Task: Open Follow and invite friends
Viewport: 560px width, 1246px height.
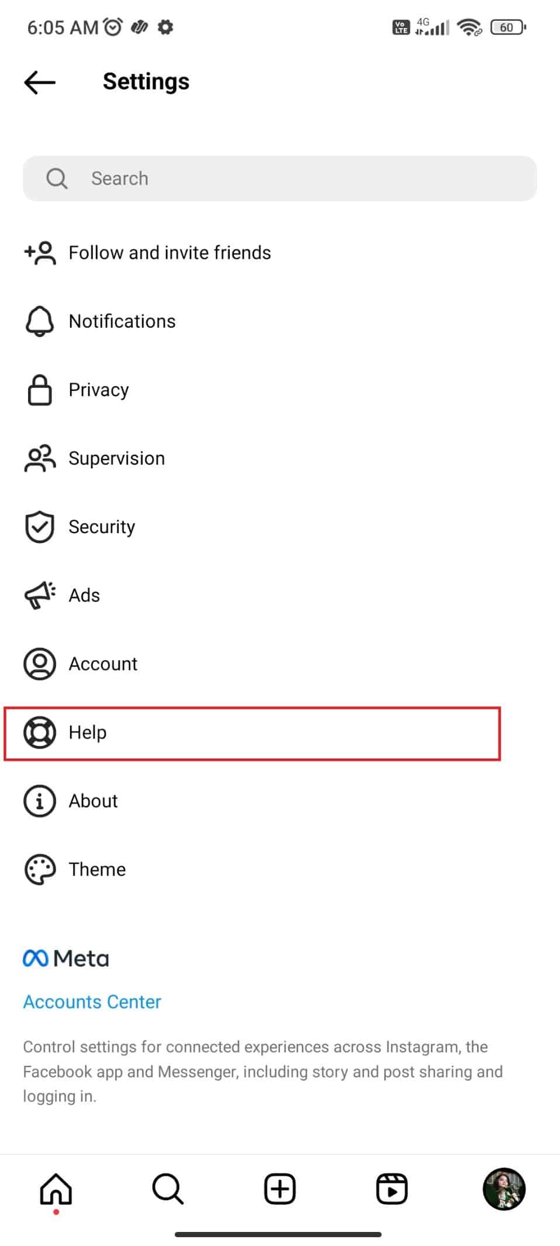Action: (x=280, y=253)
